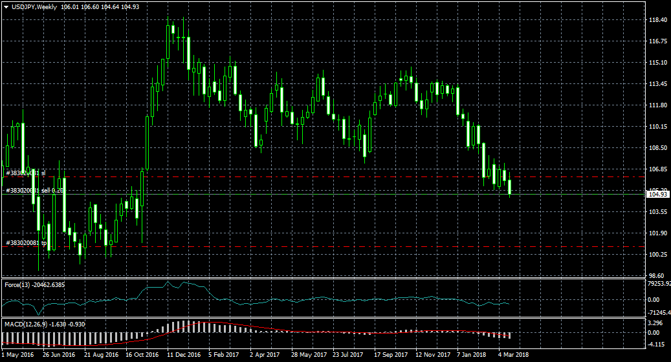Click the triangle arrow beside USDJPY,Weekly title
671x362 pixels.
[6, 7]
